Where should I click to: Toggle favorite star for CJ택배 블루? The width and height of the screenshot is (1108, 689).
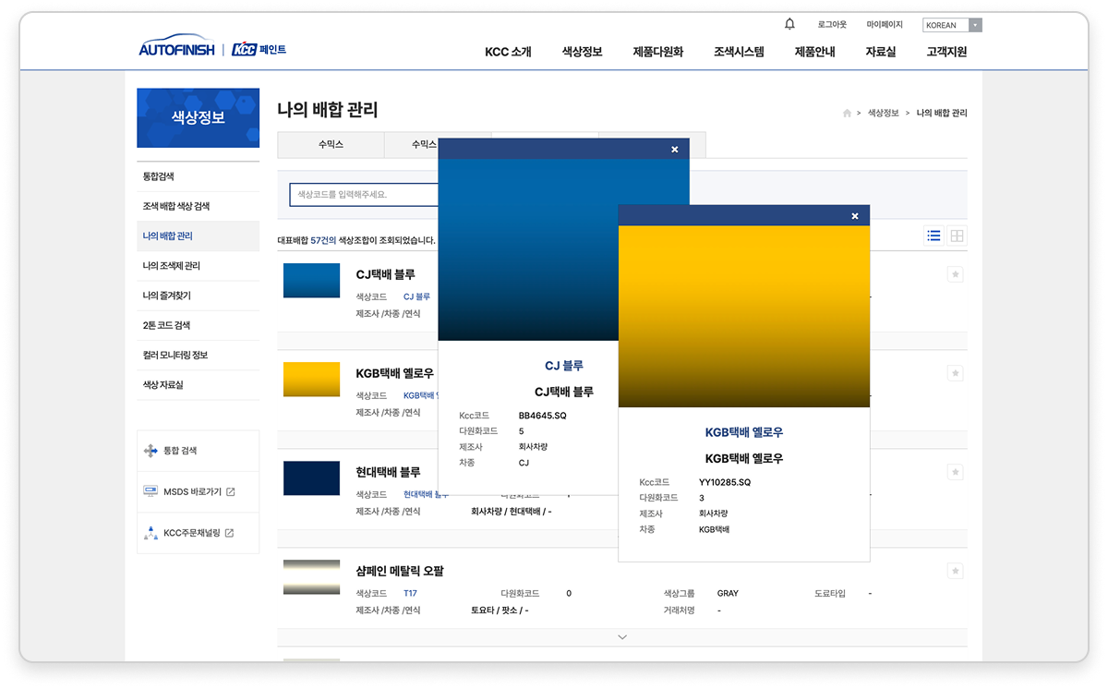pyautogui.click(x=956, y=274)
